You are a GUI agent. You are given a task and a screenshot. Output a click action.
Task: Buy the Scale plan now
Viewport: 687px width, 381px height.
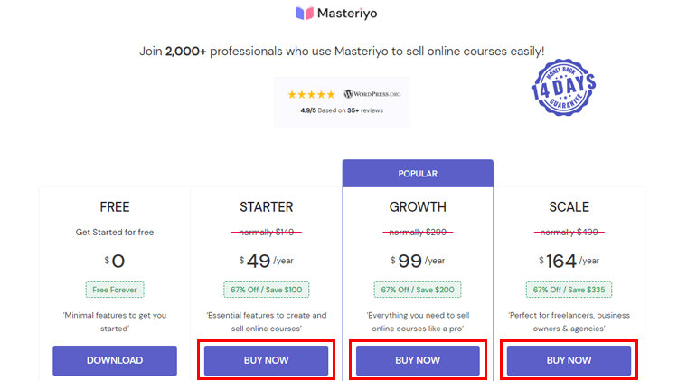pos(569,360)
